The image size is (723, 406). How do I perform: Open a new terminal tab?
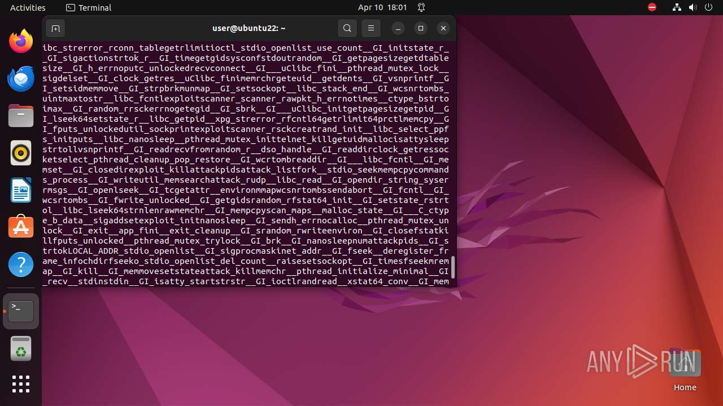55,28
